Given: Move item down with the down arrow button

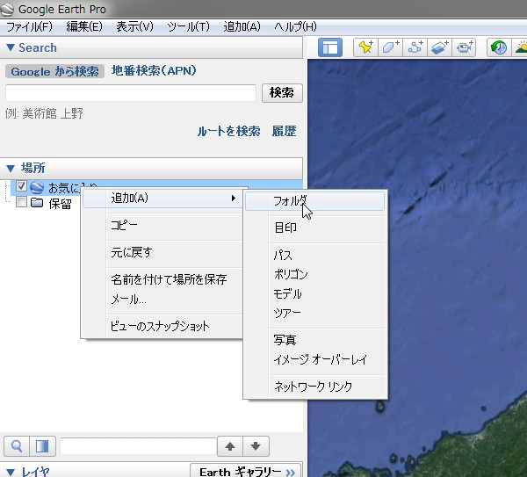Looking at the screenshot, I should 256,446.
